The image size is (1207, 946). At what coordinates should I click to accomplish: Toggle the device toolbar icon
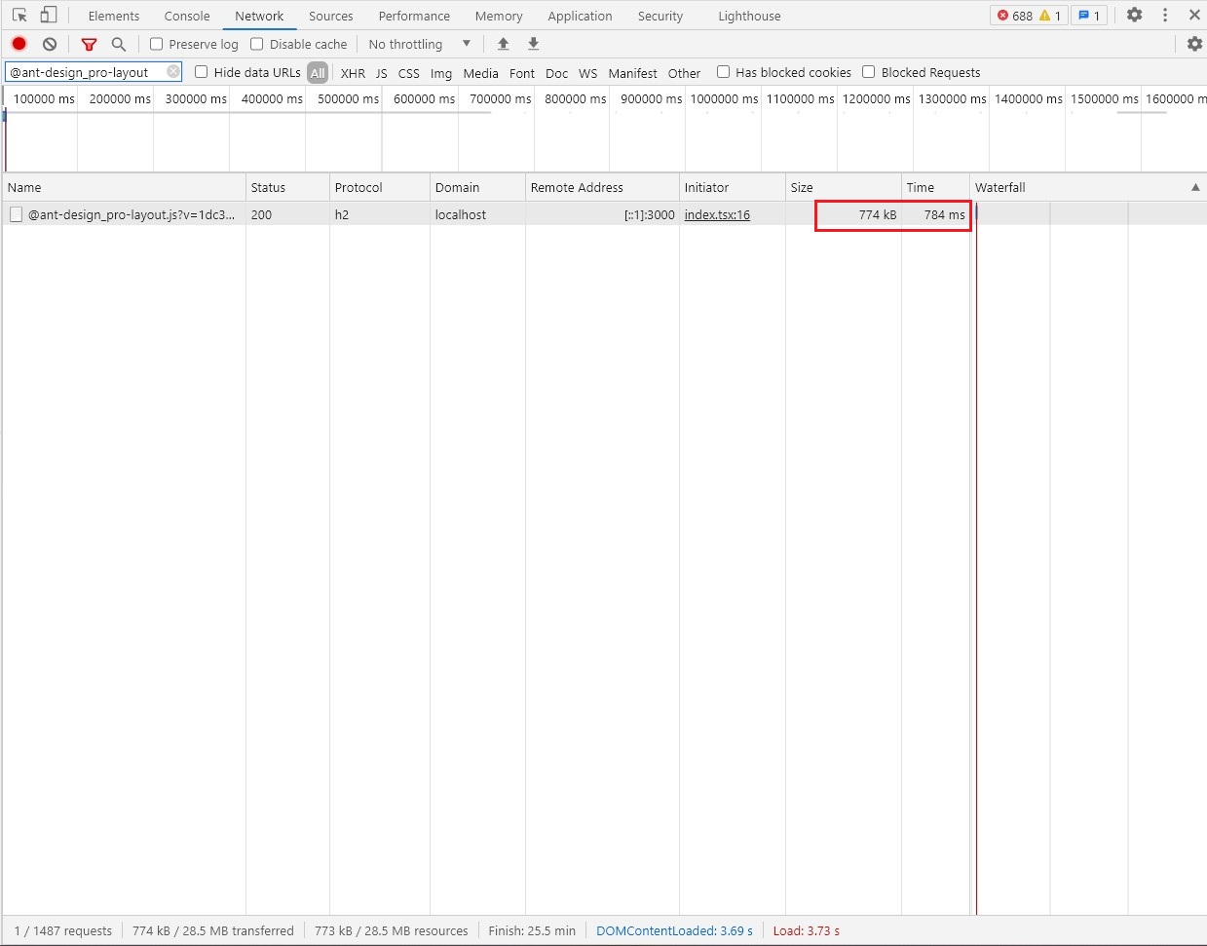point(49,16)
